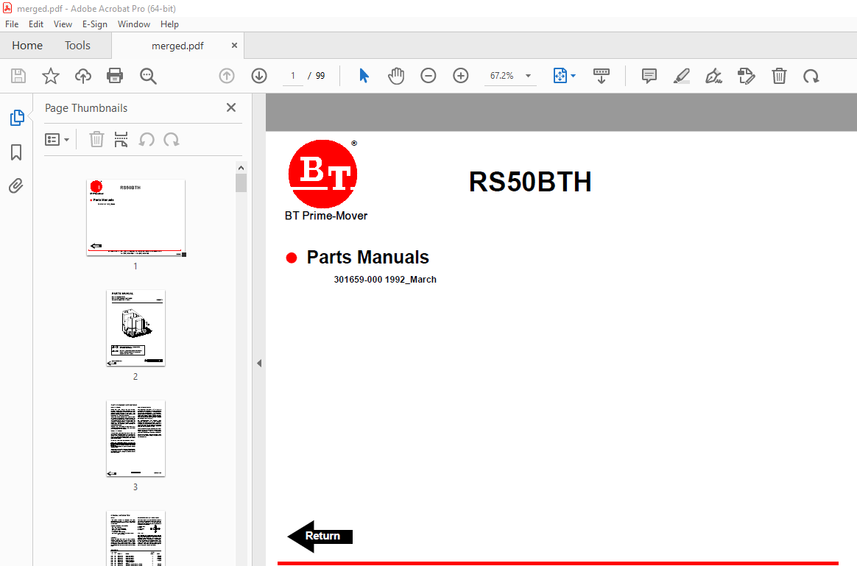Upload to cloud via the cloud arrow icon
The image size is (857, 566).
(83, 76)
